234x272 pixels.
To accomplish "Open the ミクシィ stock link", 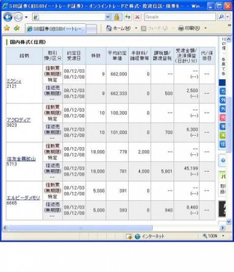I will click(14, 81).
